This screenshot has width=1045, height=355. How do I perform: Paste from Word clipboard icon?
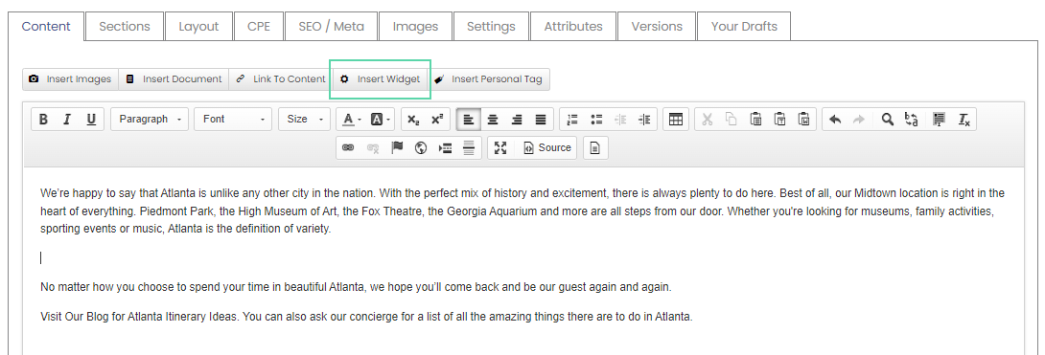pyautogui.click(x=805, y=119)
